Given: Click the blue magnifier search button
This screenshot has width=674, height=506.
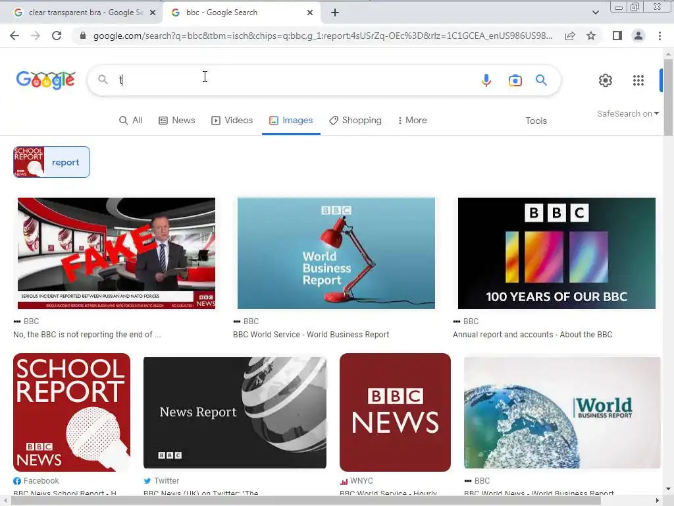Looking at the screenshot, I should click(x=541, y=80).
